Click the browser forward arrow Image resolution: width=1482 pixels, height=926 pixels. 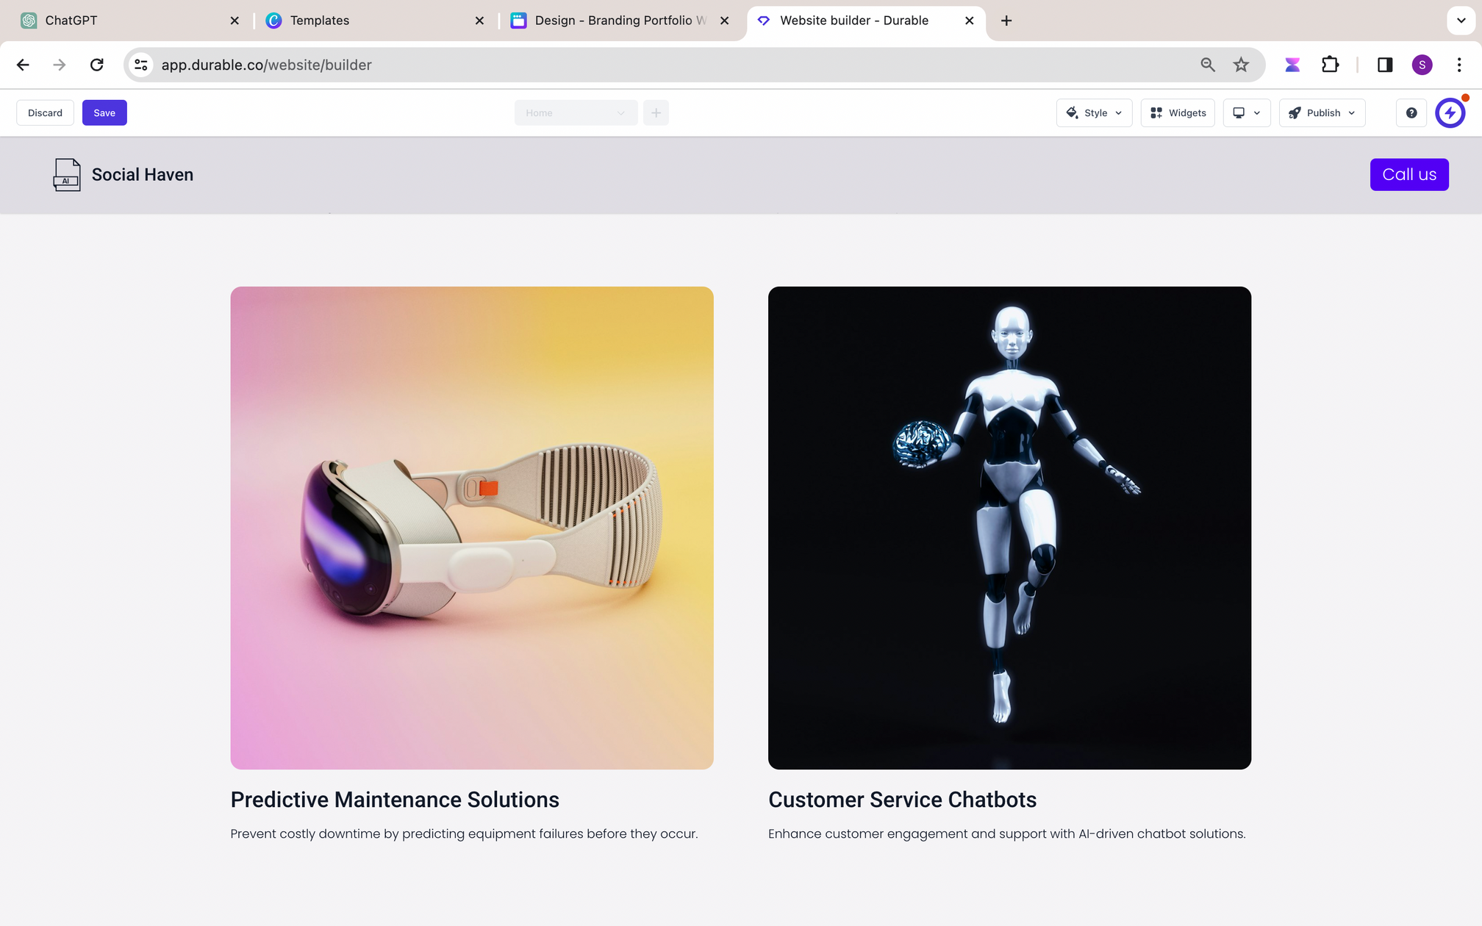(60, 65)
